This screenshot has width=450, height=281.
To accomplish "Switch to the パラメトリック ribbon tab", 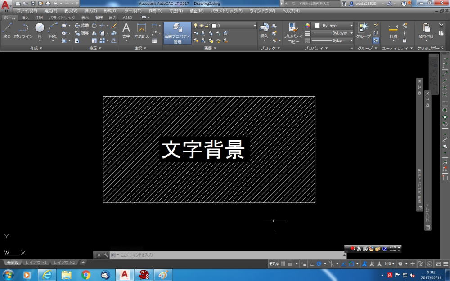I will tap(62, 18).
